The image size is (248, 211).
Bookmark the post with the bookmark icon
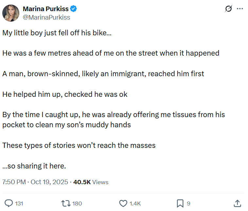[180, 203]
